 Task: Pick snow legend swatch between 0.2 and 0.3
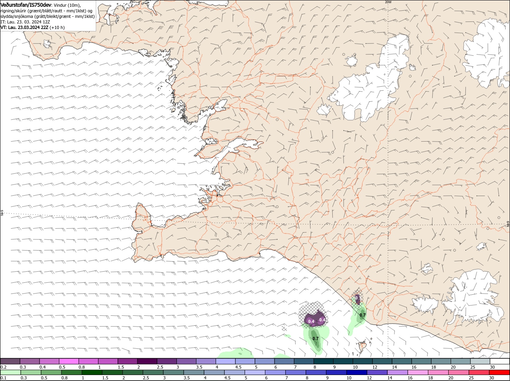pos(10,361)
